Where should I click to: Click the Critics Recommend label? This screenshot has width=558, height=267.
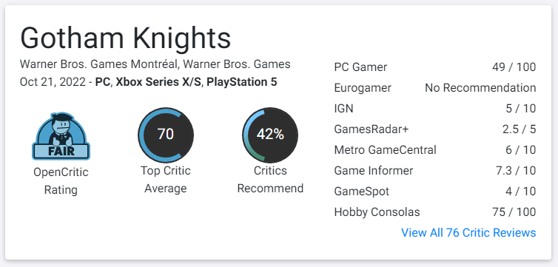tap(270, 180)
